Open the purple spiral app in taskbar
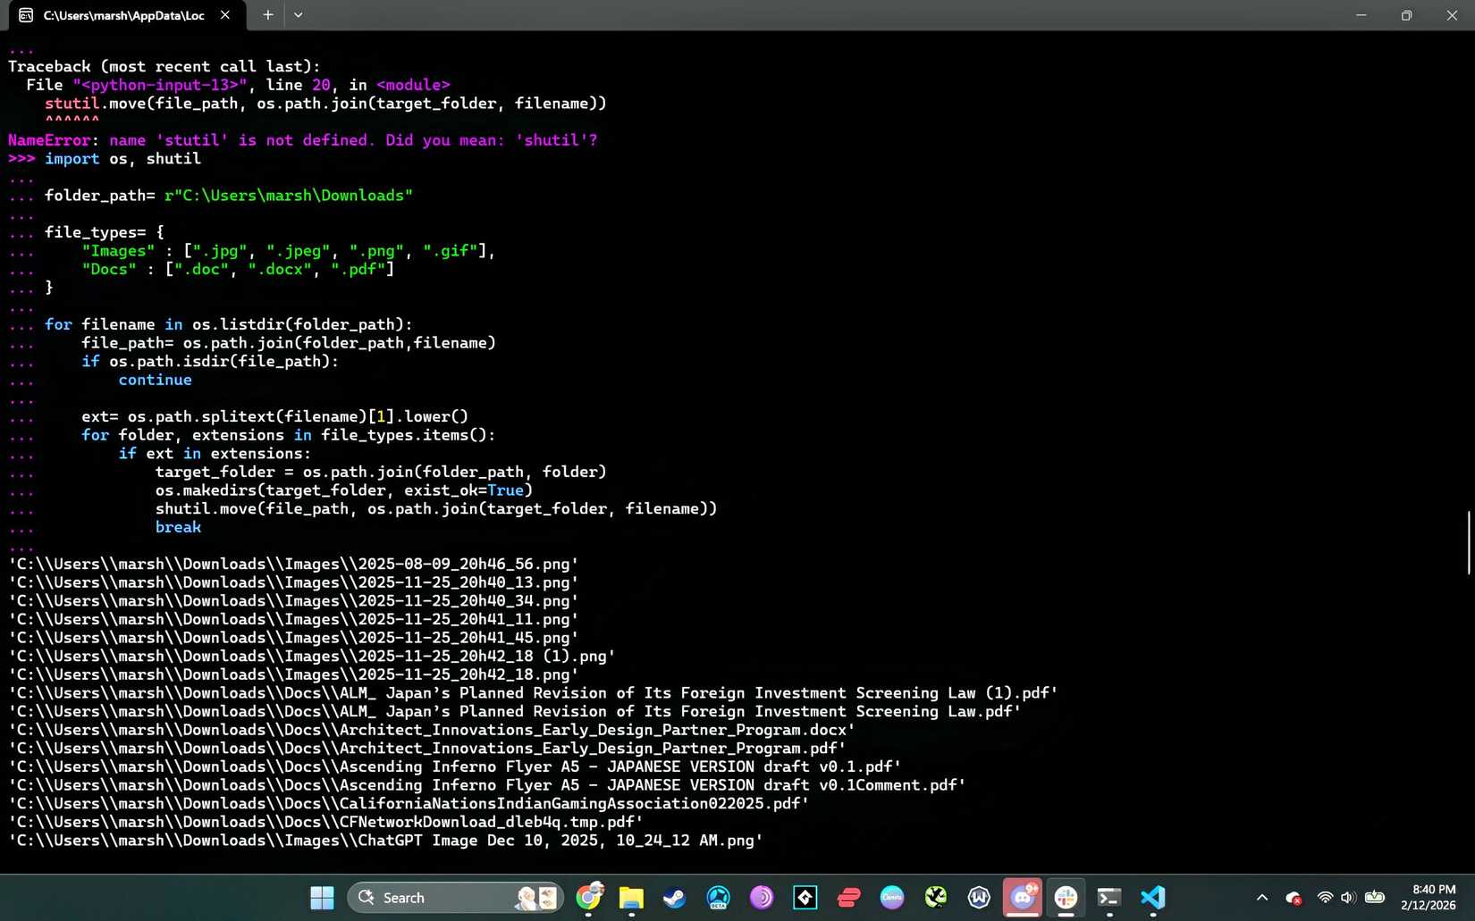The image size is (1475, 921). 762,898
